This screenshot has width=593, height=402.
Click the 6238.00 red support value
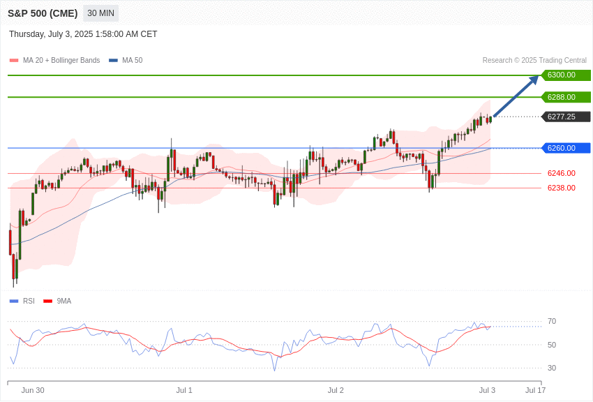pyautogui.click(x=562, y=188)
